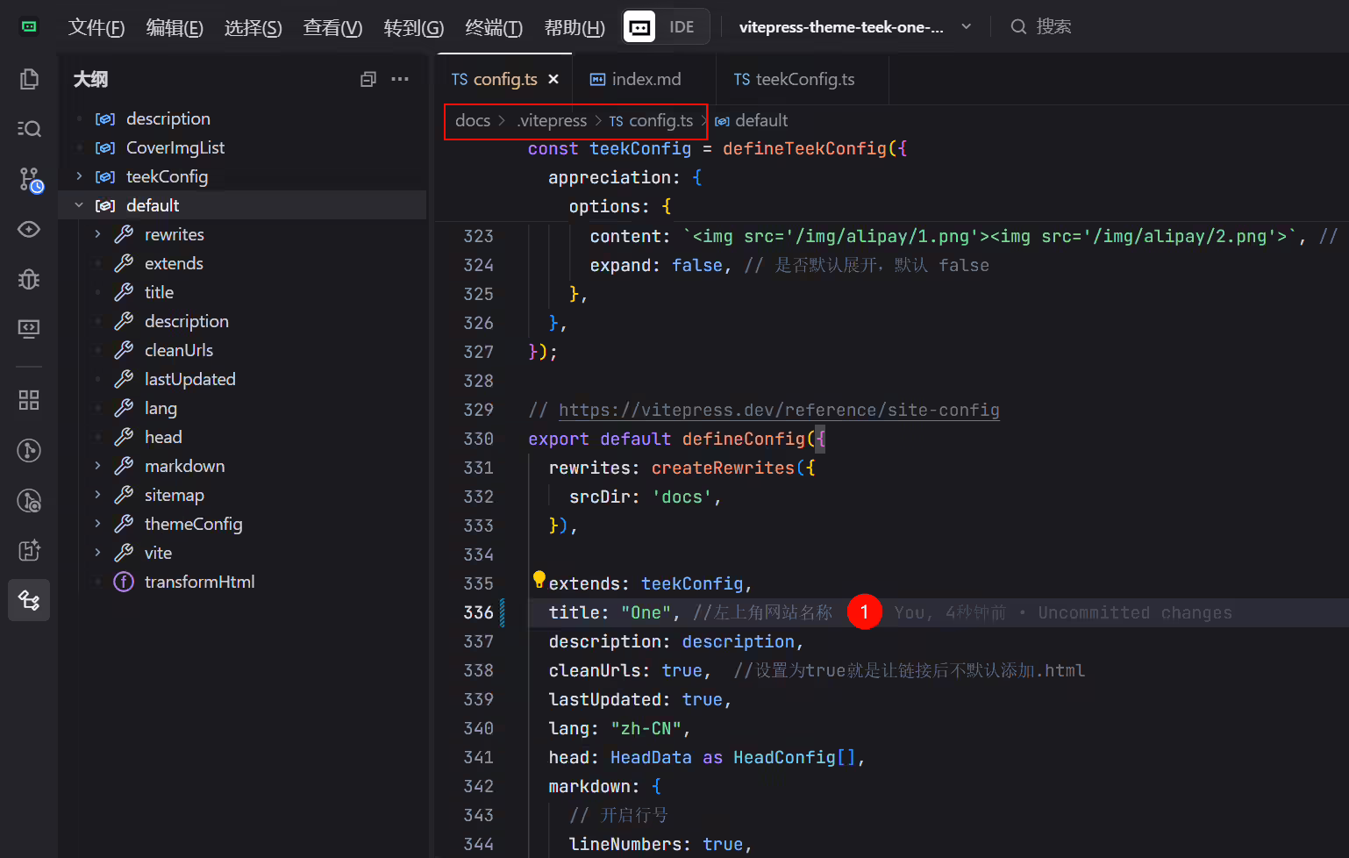The height and width of the screenshot is (858, 1349).
Task: Expand the vite outline item
Action: click(x=97, y=553)
